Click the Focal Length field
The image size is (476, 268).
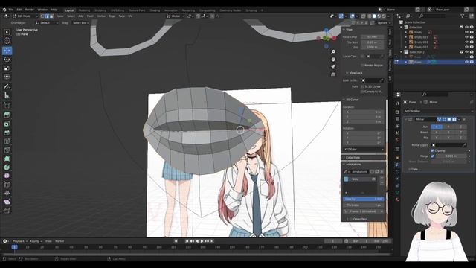pos(372,37)
